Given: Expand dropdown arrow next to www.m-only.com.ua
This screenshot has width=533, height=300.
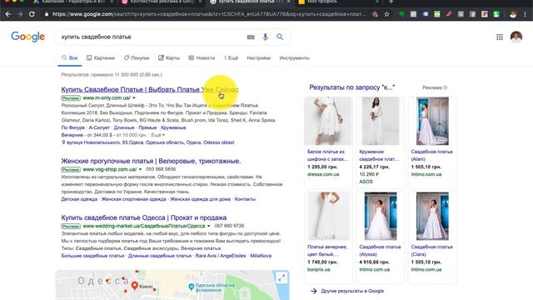Looking at the screenshot, I should (x=134, y=98).
